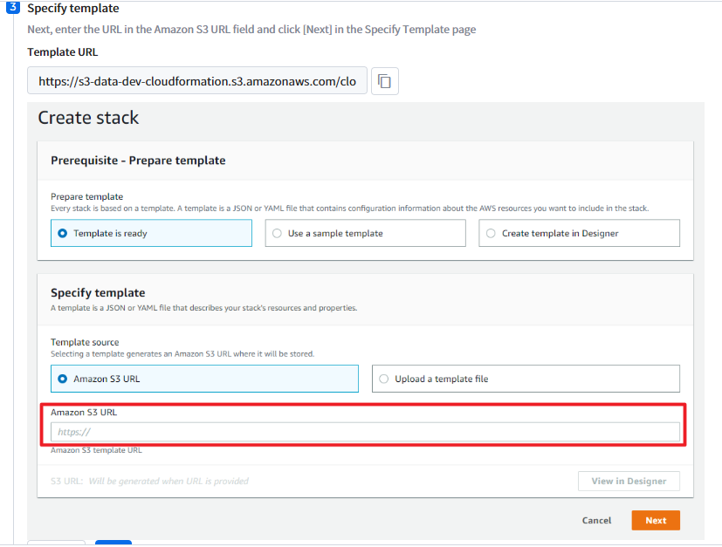722x547 pixels.
Task: Click the 'Amazon S3 template URL' hint text
Action: click(x=96, y=450)
